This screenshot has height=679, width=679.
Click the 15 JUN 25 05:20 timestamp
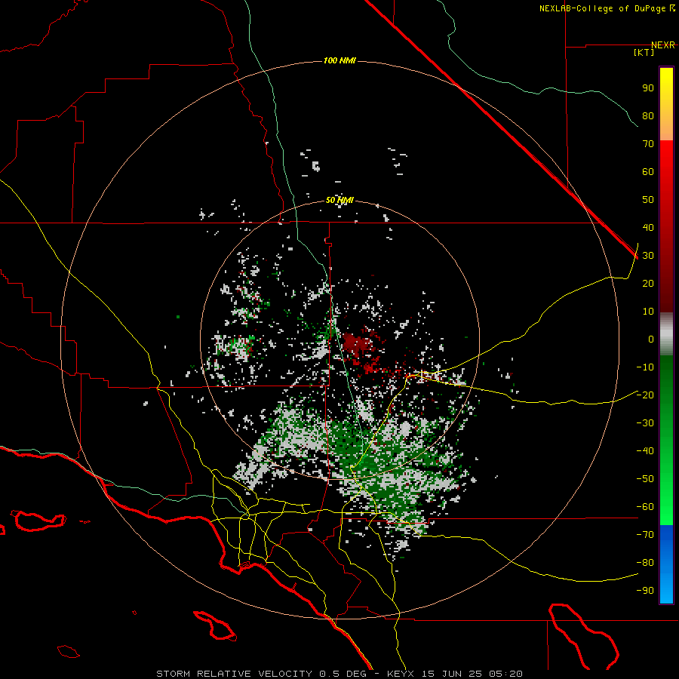pos(471,674)
